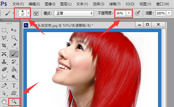Select the Eyedropper tool
The height and width of the screenshot is (107, 174).
click(x=14, y=46)
